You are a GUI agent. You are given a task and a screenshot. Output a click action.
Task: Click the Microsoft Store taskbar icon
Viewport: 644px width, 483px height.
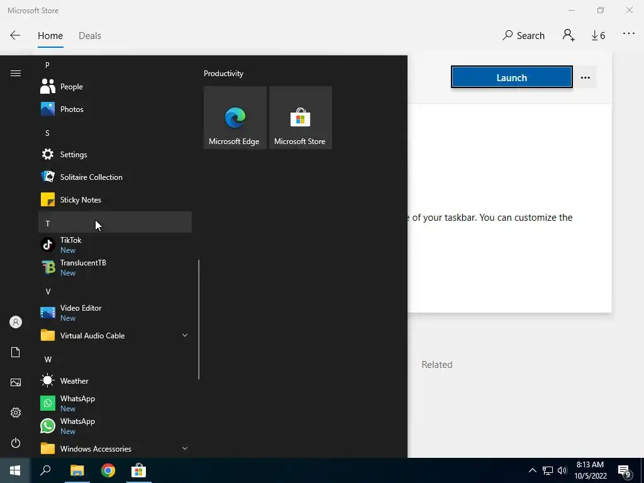click(139, 470)
